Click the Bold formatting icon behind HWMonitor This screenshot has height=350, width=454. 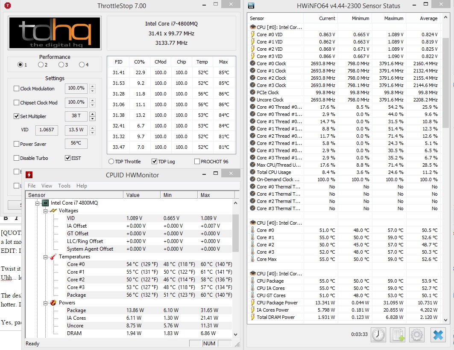(6, 219)
